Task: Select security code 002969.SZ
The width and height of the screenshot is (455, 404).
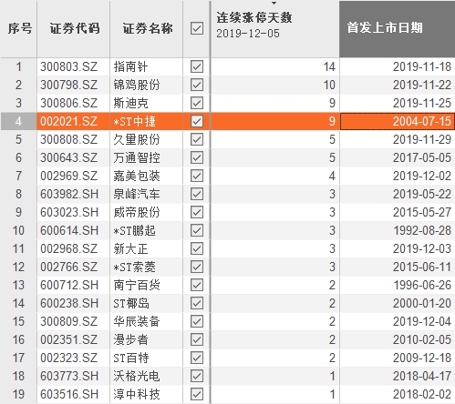Action: tap(69, 176)
